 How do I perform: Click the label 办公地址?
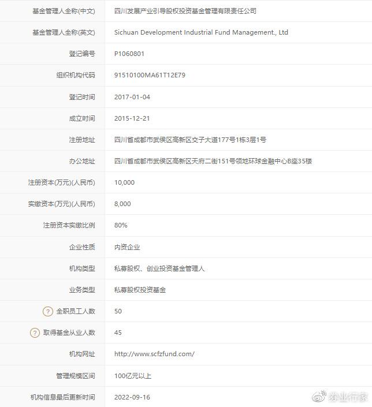[x=82, y=161]
